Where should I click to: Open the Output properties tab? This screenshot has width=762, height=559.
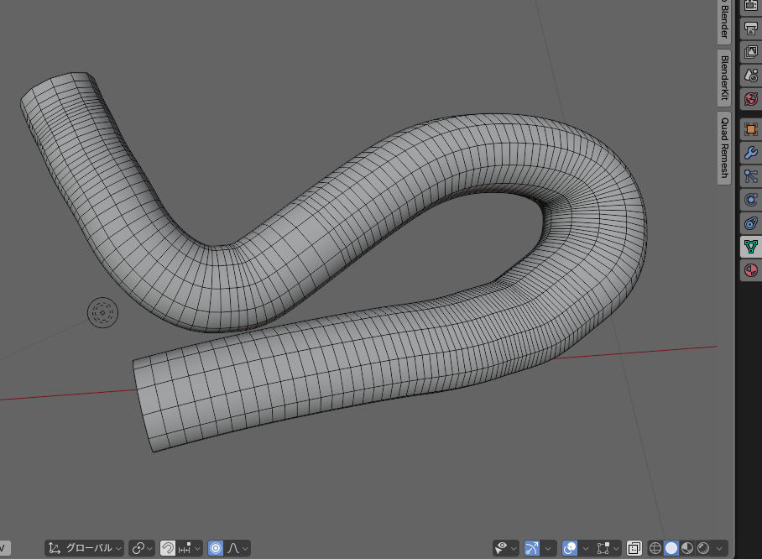click(751, 29)
